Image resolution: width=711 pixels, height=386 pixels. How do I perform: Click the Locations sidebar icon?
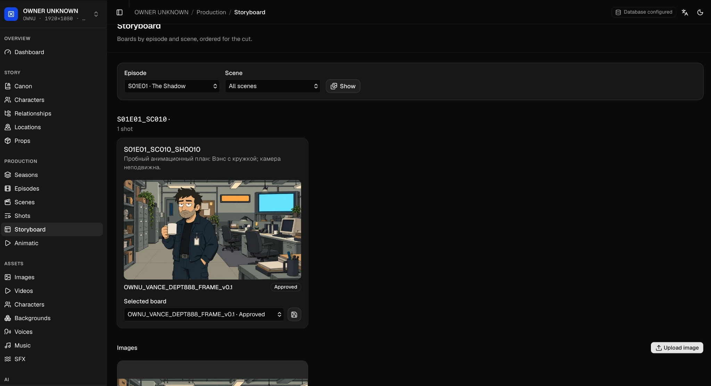[8, 127]
